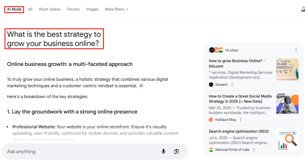
Task: Click the Eduzent site favicon
Action: [x=211, y=84]
